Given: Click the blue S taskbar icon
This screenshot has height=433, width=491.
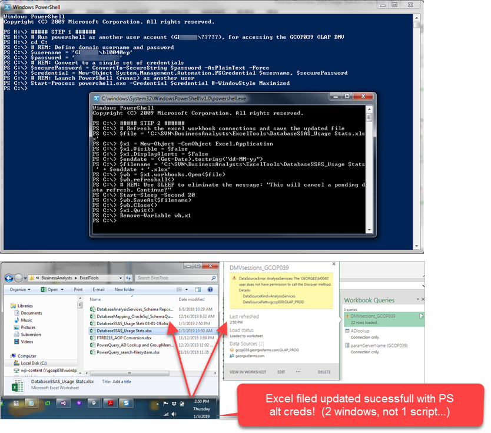Looking at the screenshot, I should [126, 403].
